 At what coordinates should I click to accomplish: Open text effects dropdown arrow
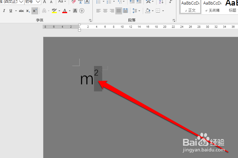(x=49, y=11)
